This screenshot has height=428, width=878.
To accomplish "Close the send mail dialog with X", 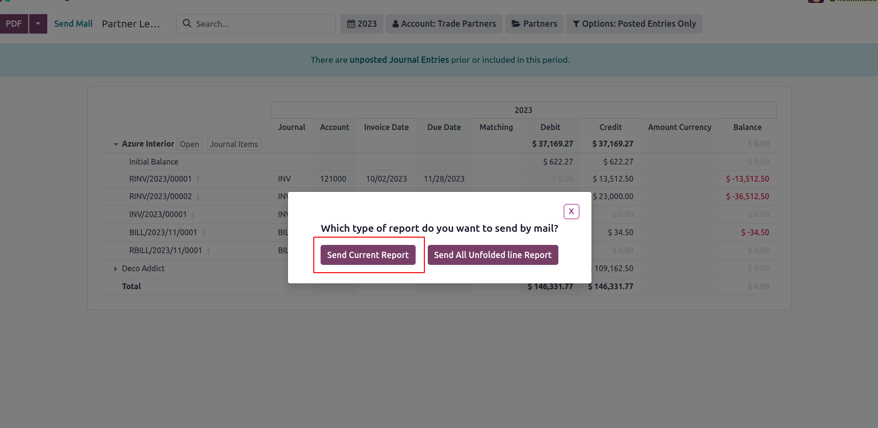I will [571, 211].
